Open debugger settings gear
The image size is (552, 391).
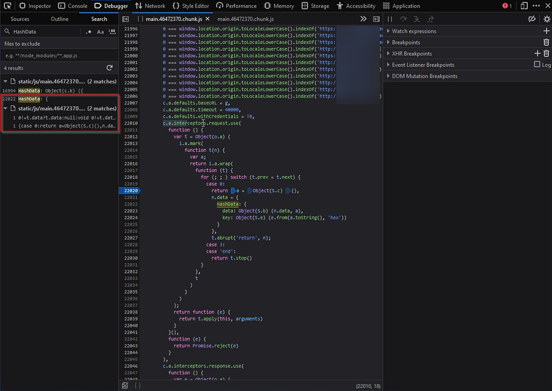(547, 19)
